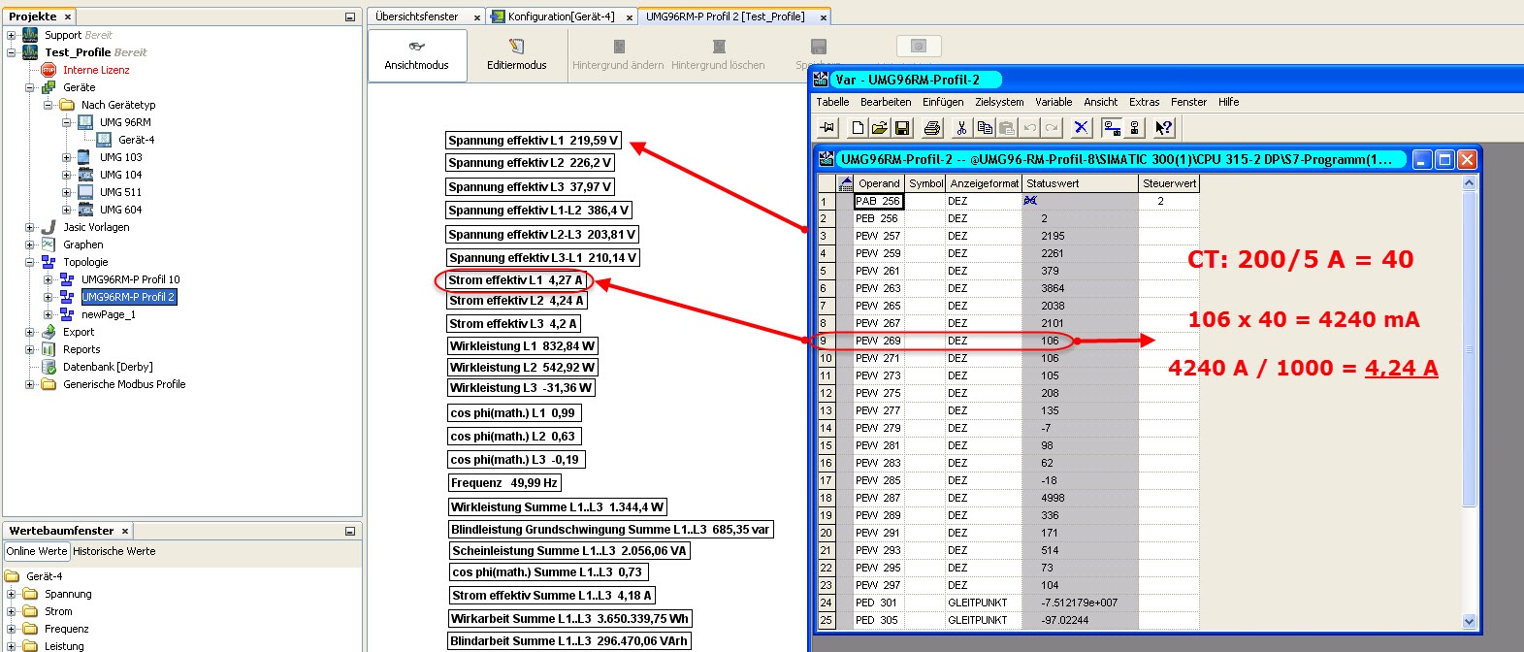1524x652 pixels.
Task: Toggle the online connection toolbar button
Action: (1112, 128)
